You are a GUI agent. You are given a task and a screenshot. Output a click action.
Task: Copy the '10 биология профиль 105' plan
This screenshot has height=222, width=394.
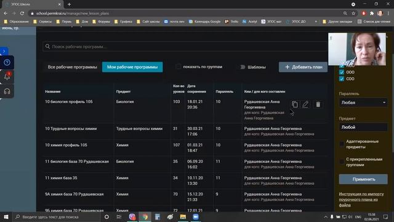click(x=295, y=104)
